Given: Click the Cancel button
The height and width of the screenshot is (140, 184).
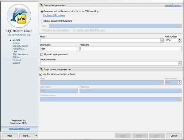Looking at the screenshot, I should [x=174, y=136].
